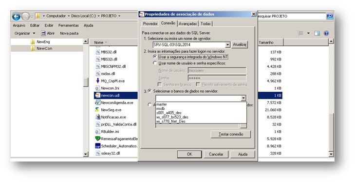This screenshot has height=182, width=355.
Task: Select Selecionar o banco de dados no servidor
Action: coord(149,91)
